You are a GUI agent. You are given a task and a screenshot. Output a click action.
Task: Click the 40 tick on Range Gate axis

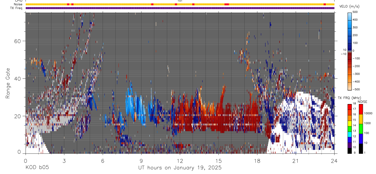pyautogui.click(x=17, y=79)
